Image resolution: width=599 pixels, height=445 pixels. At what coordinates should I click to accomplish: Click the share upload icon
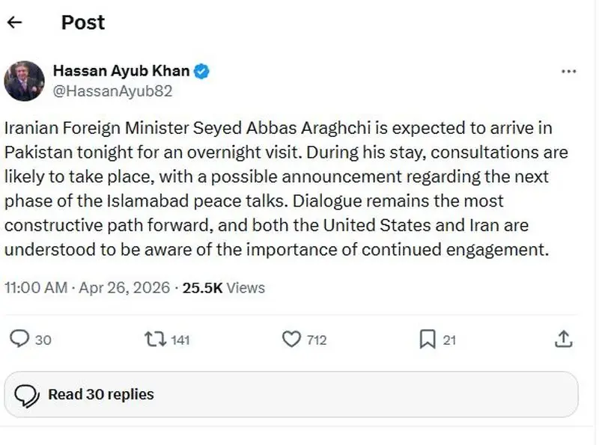563,339
